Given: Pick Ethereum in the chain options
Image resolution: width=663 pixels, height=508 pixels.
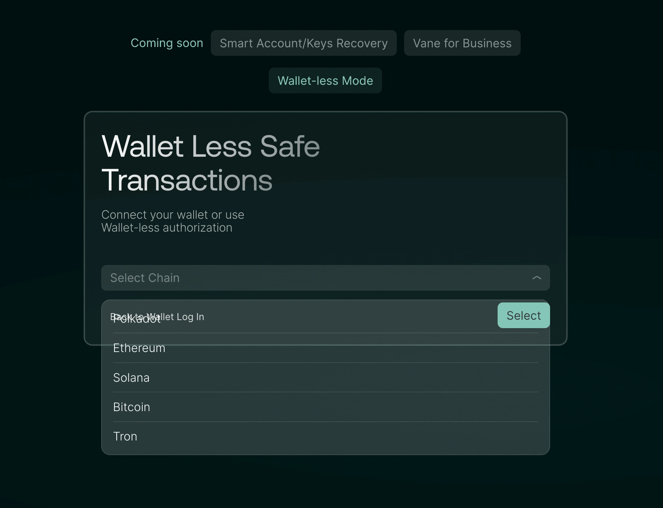Looking at the screenshot, I should [x=139, y=348].
